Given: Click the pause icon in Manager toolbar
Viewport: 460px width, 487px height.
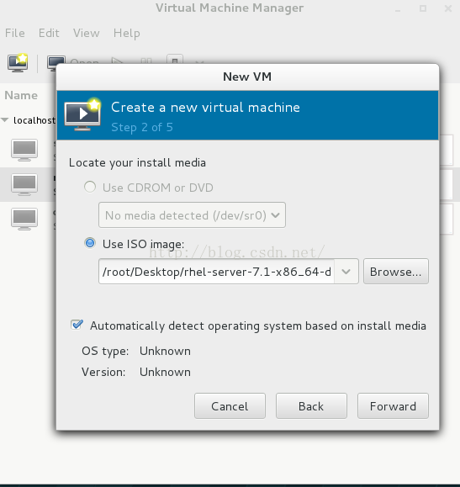Looking at the screenshot, I should pos(146,61).
